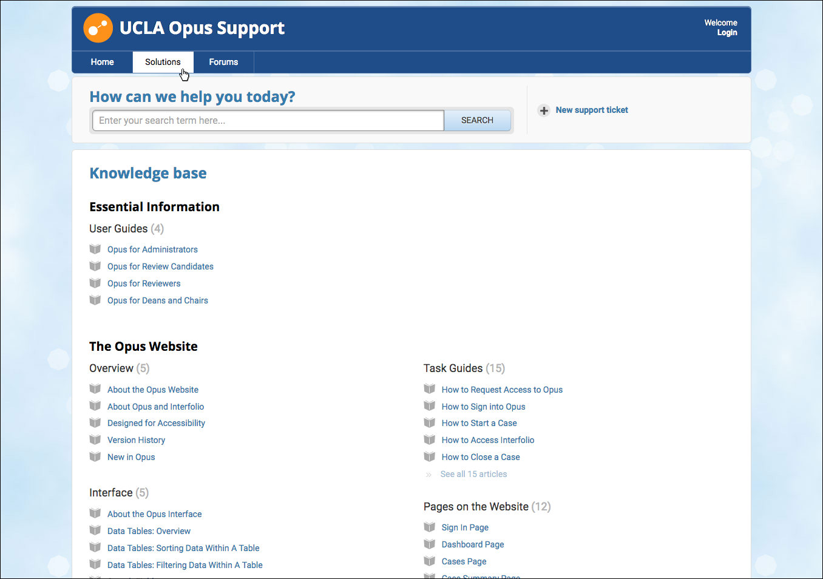Click book icon next to About the Opus Website

click(95, 389)
